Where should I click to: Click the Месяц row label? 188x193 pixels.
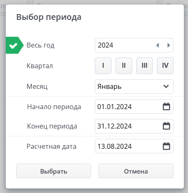37,86
